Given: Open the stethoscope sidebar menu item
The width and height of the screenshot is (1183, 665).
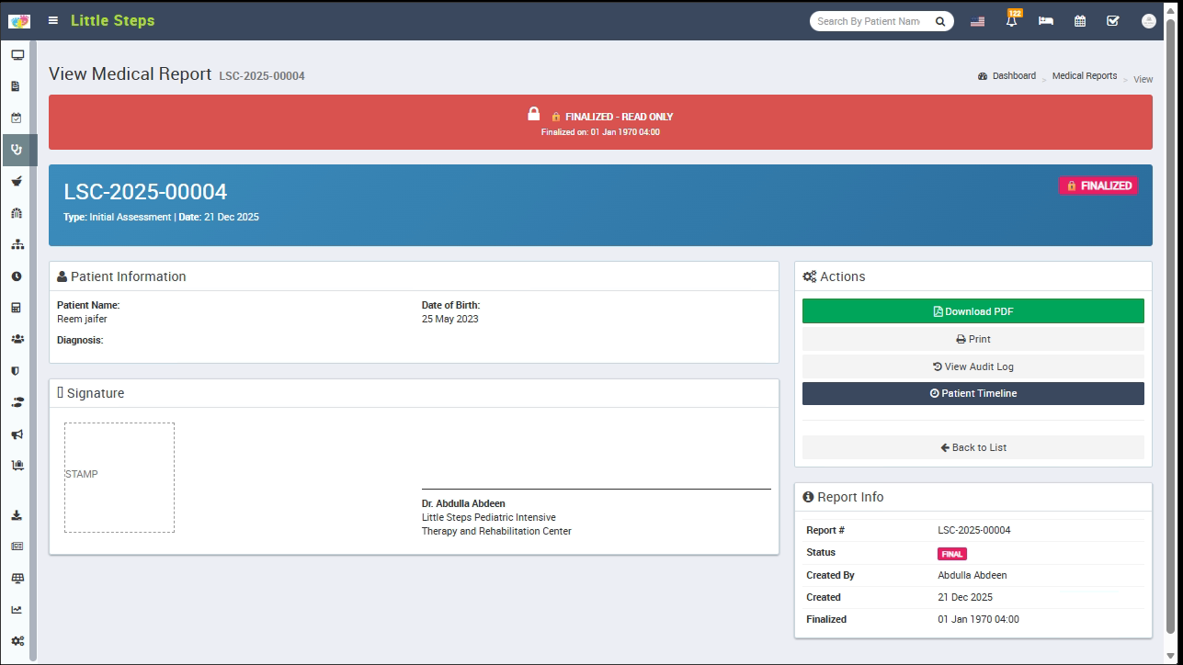Looking at the screenshot, I should click(17, 150).
